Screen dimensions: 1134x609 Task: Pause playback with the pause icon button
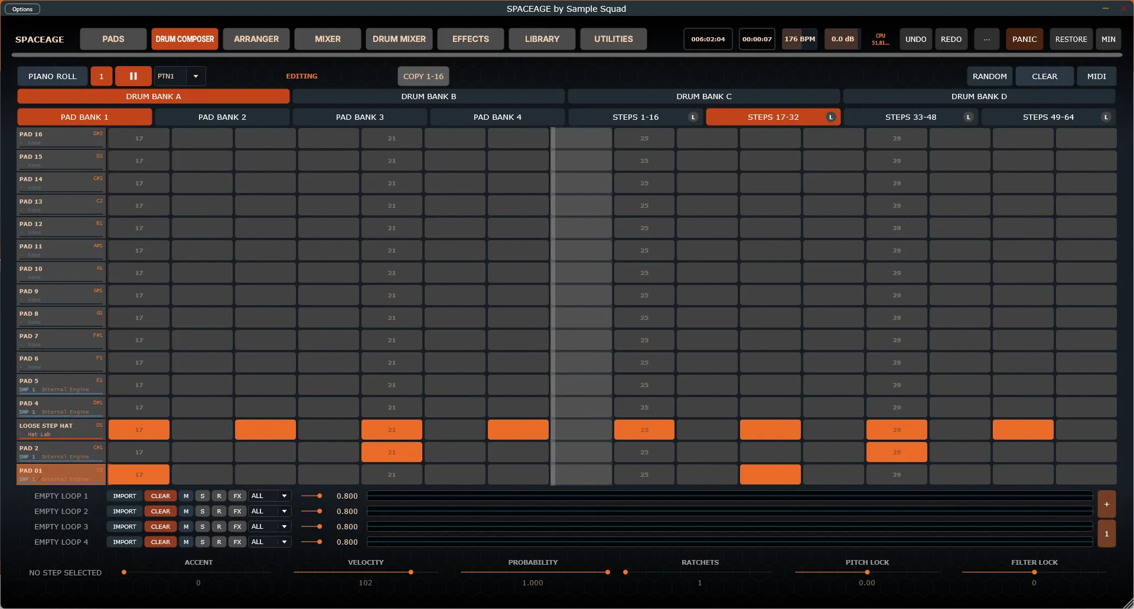click(133, 76)
